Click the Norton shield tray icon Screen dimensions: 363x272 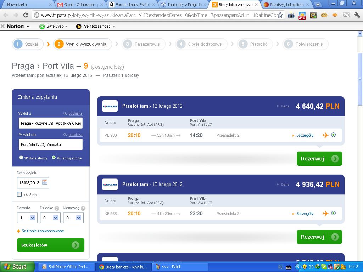305,267
